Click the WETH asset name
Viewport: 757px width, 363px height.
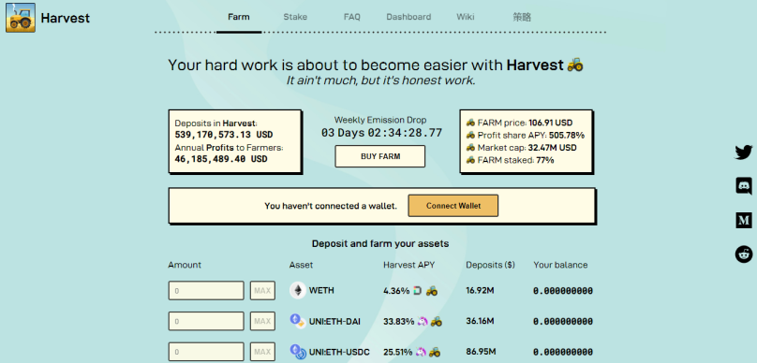(321, 291)
